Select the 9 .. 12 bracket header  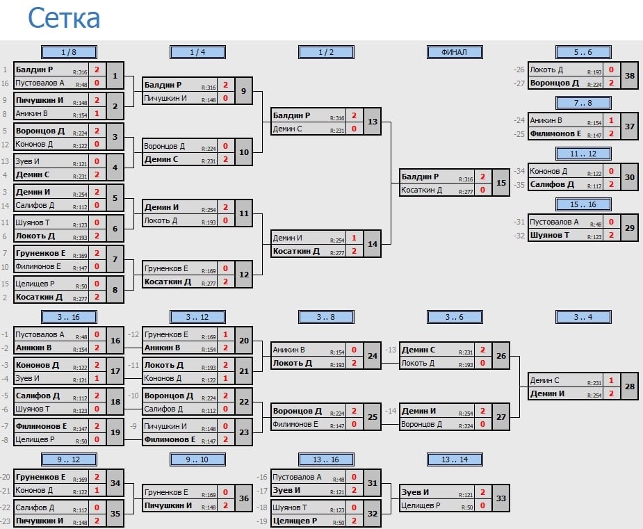click(69, 459)
